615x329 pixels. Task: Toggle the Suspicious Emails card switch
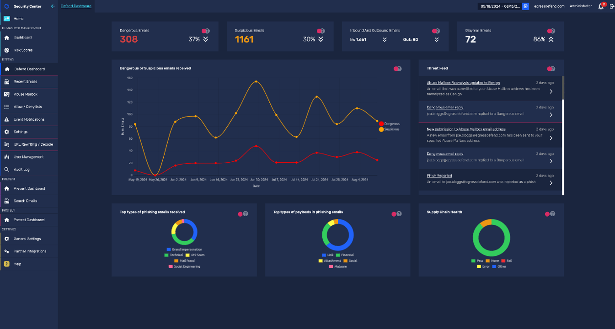click(x=321, y=31)
